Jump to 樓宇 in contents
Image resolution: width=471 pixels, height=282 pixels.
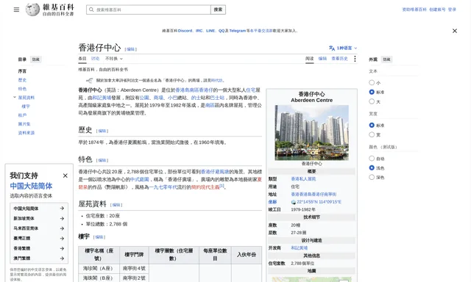pos(26,106)
